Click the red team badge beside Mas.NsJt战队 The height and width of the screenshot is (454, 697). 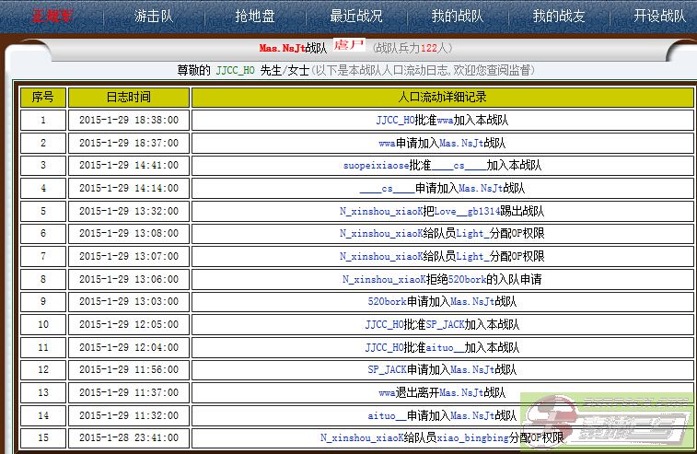coord(349,45)
